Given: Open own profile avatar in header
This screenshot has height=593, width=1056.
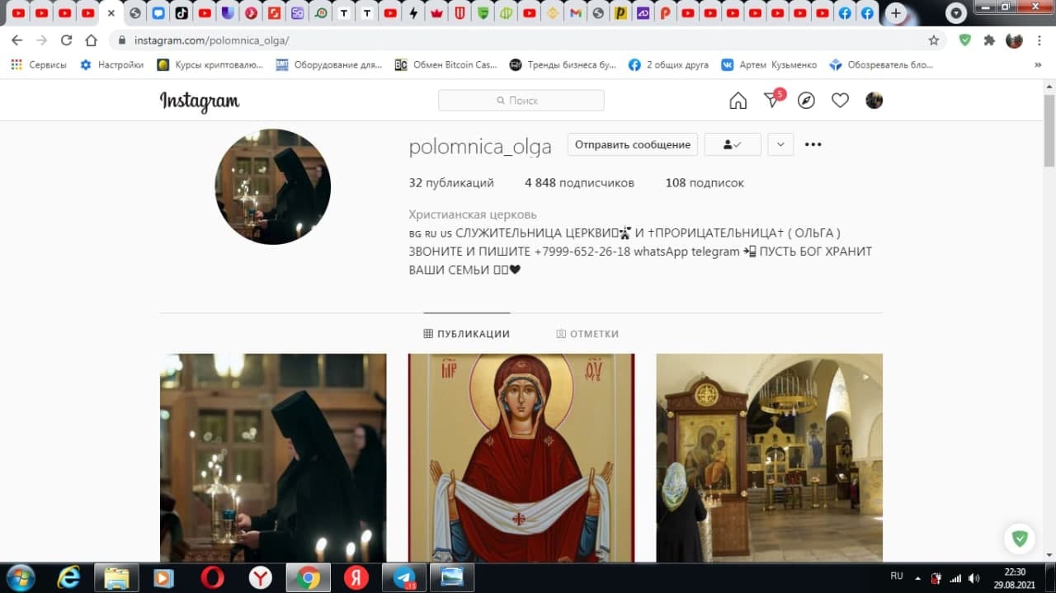Looking at the screenshot, I should point(874,101).
